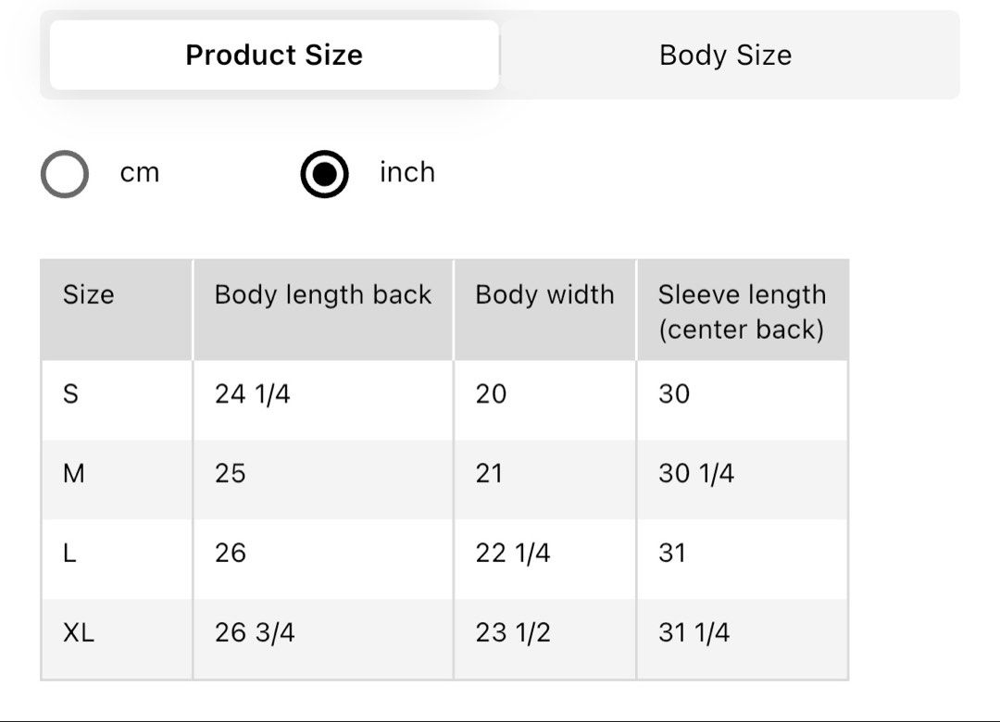This screenshot has height=722, width=1000.
Task: Click the inch unit label
Action: click(407, 172)
